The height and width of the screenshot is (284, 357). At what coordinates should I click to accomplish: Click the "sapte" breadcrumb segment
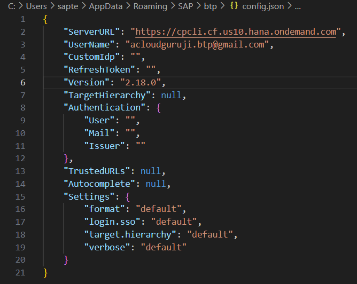pyautogui.click(x=67, y=7)
